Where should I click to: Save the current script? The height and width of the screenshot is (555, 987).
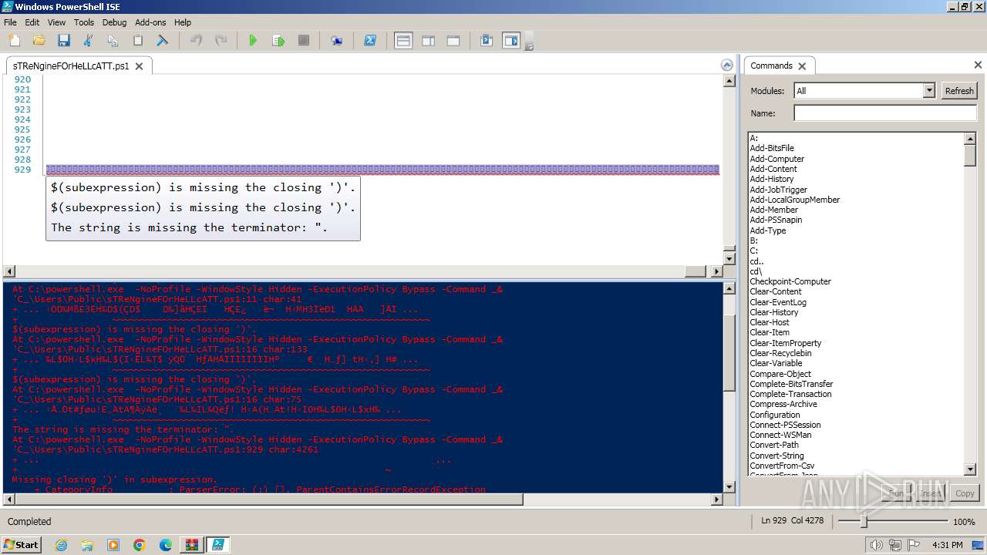[63, 40]
